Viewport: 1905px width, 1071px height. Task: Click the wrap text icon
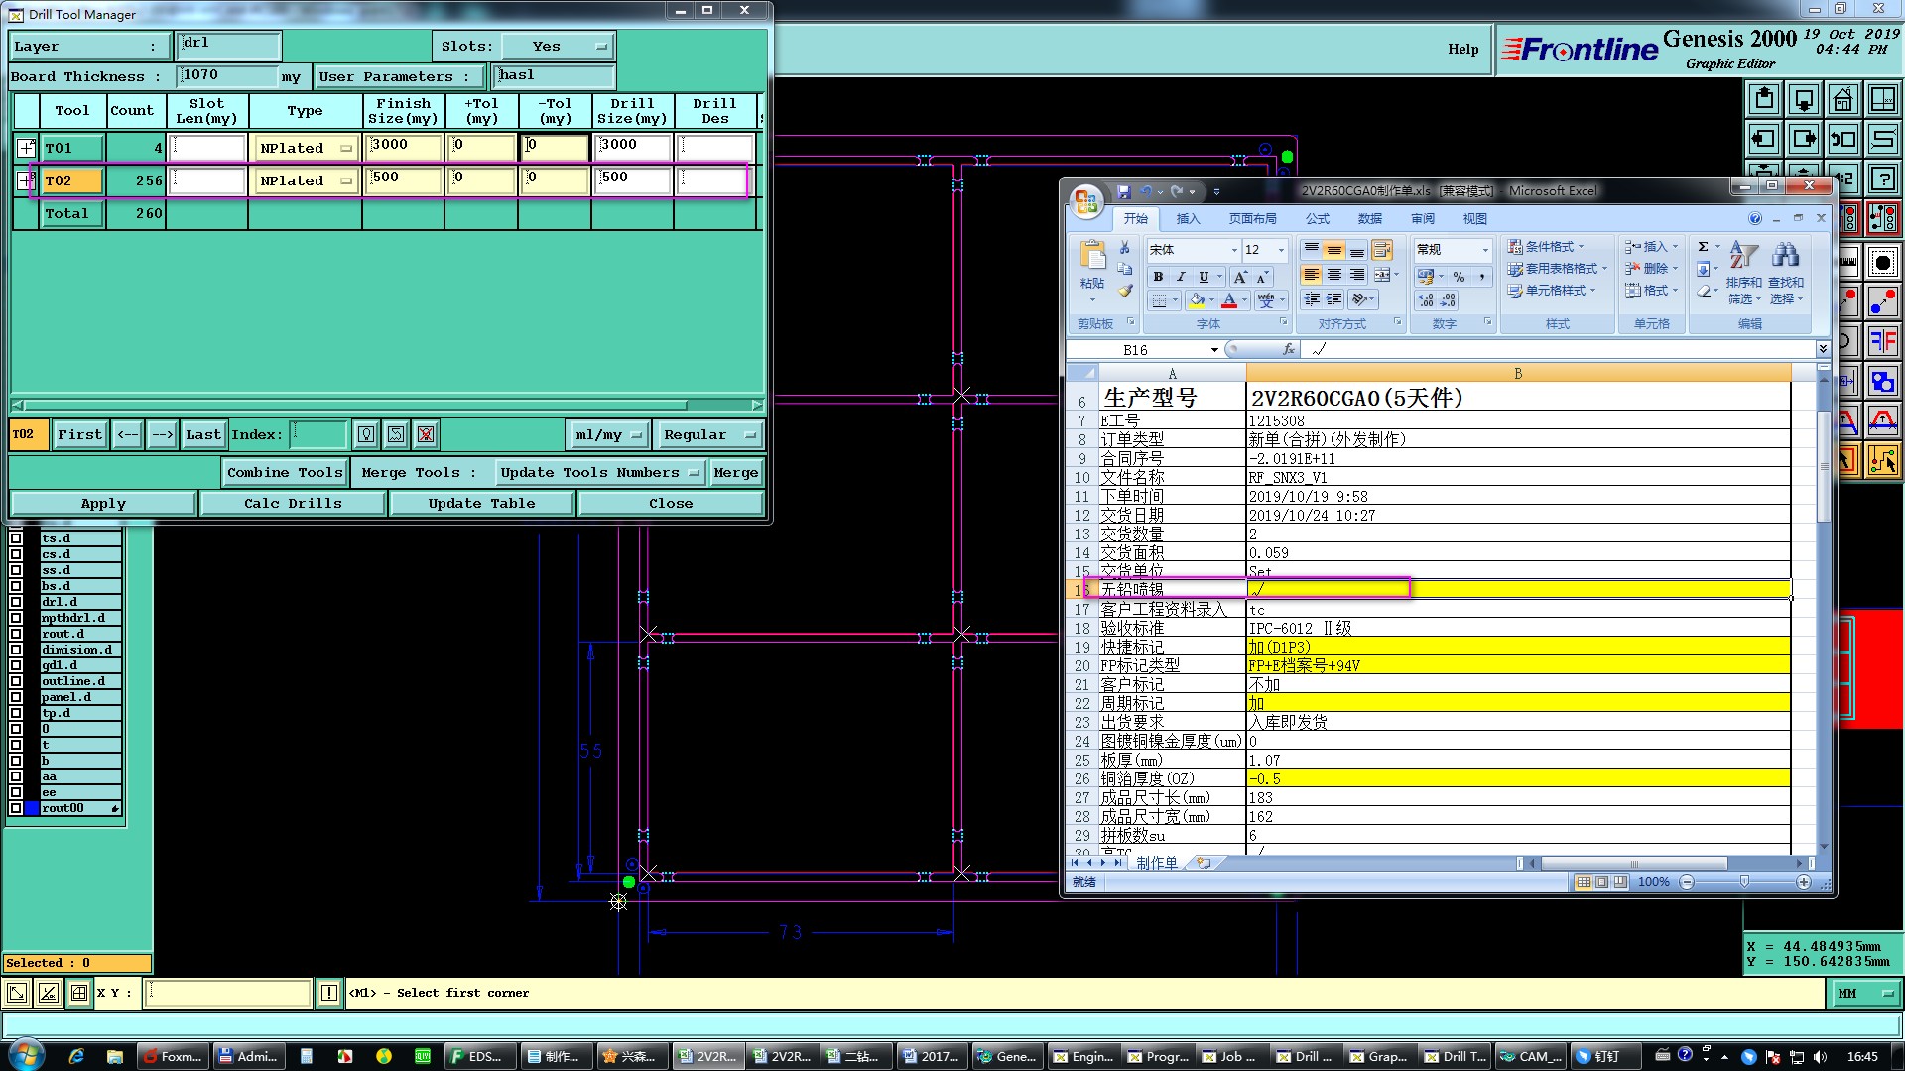click(x=1382, y=250)
